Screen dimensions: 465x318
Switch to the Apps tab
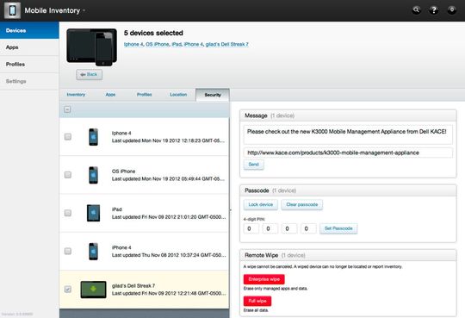(x=110, y=95)
